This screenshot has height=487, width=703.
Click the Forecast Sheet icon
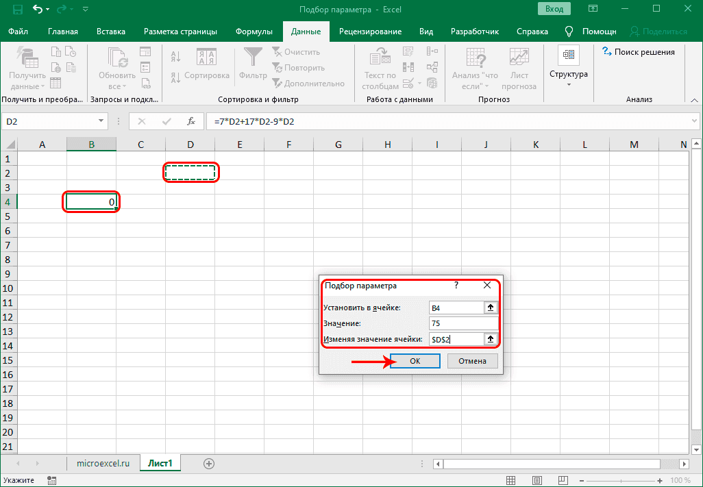(x=519, y=59)
